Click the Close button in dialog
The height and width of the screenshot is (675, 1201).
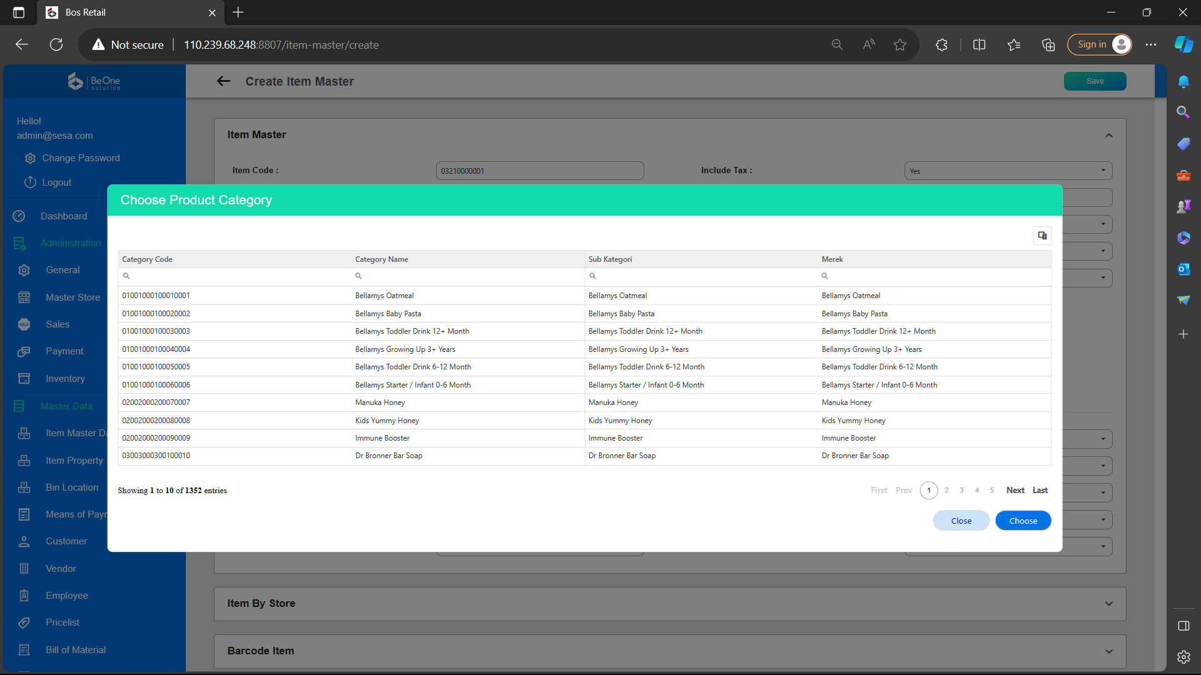[961, 521]
